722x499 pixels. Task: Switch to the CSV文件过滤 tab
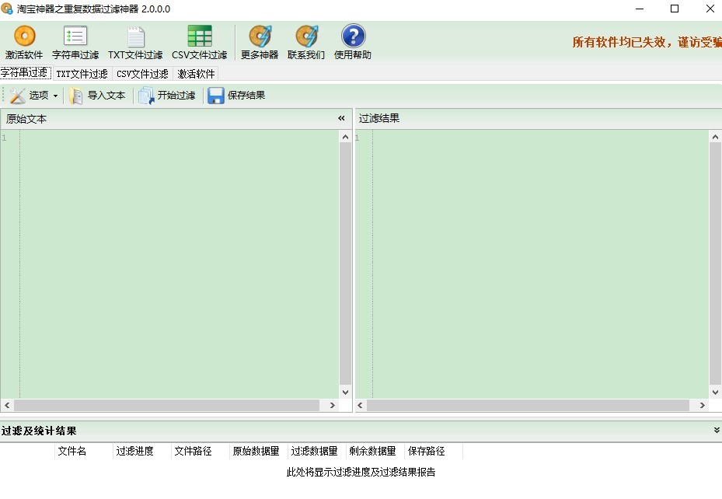tap(142, 73)
